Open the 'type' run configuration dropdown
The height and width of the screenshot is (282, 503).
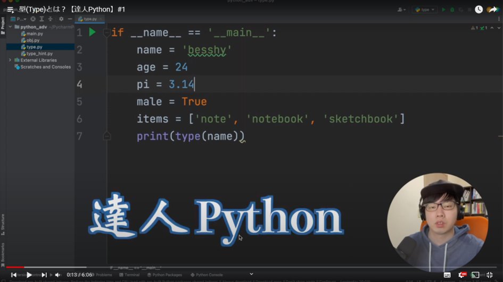point(425,10)
